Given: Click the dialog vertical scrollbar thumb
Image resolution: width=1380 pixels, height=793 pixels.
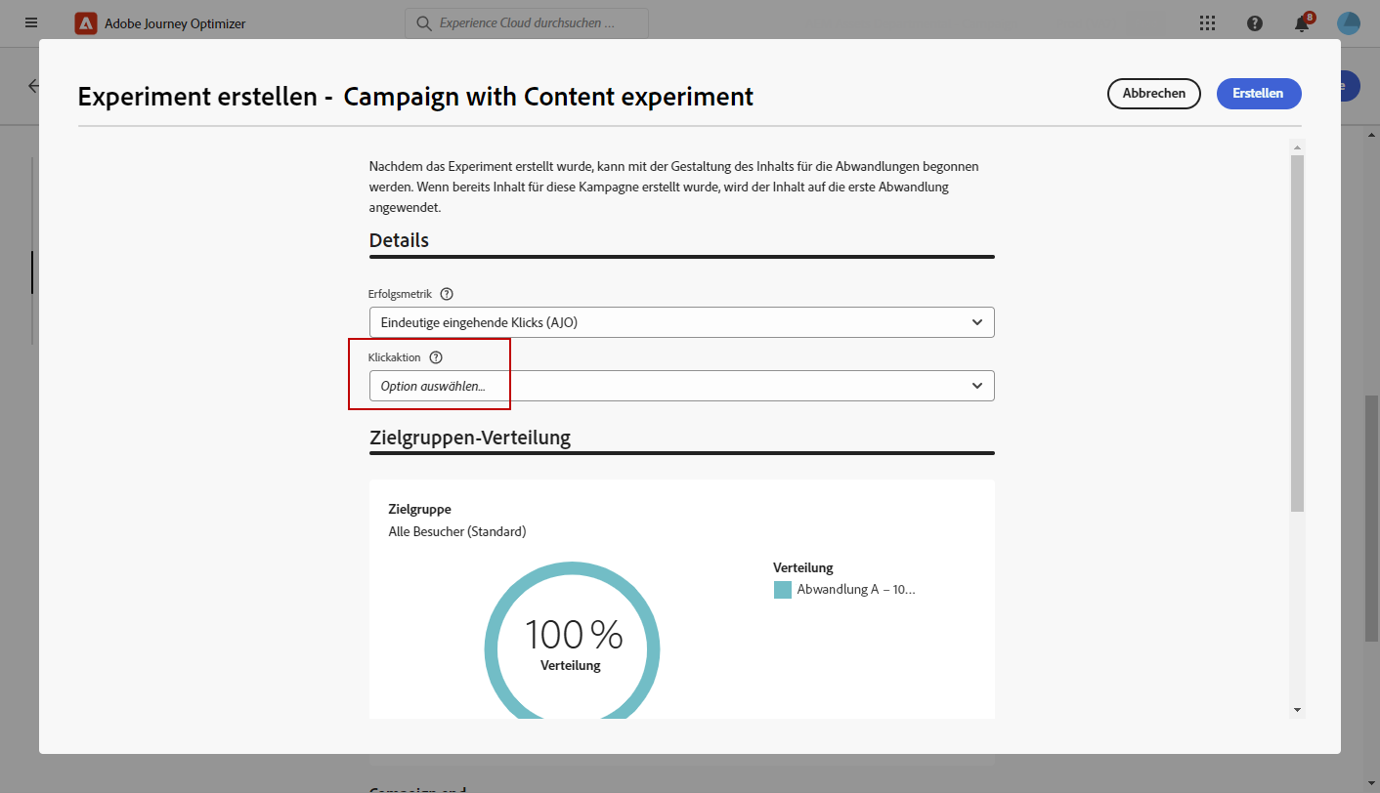Looking at the screenshot, I should pos(1298,332).
